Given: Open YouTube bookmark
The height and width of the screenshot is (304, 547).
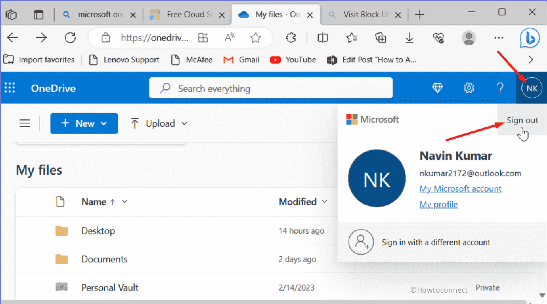Looking at the screenshot, I should 293,60.
